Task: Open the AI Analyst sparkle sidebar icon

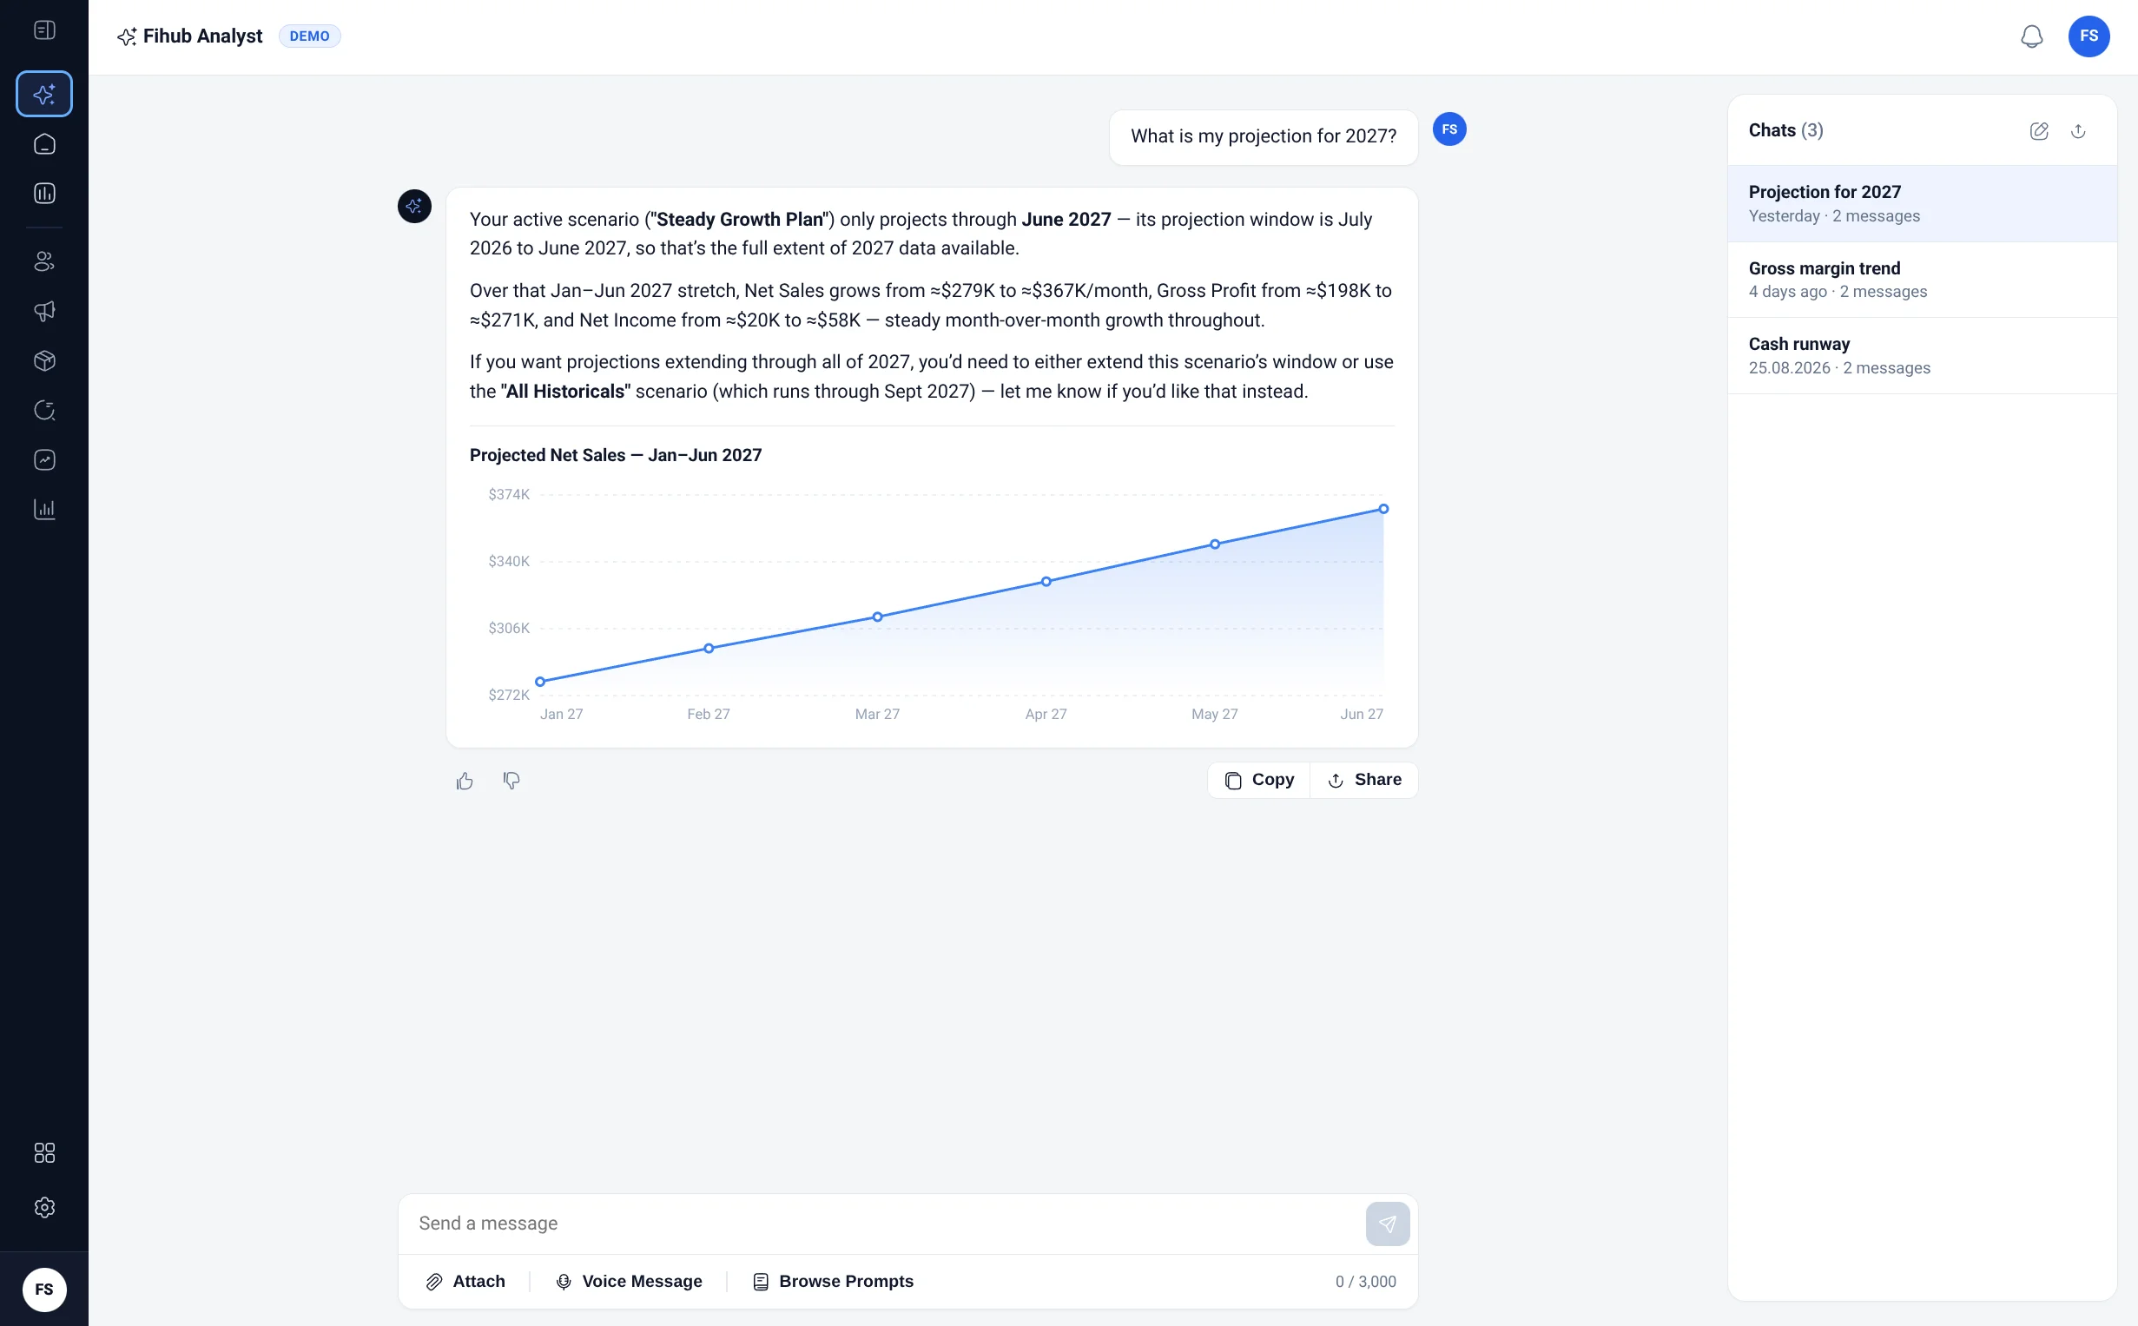Action: [x=43, y=94]
